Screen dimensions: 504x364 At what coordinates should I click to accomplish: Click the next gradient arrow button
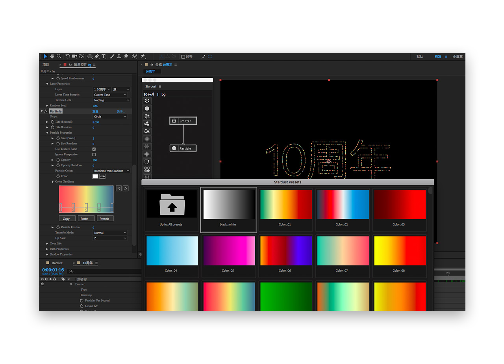click(x=126, y=189)
